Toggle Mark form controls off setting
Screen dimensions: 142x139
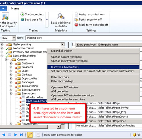(91, 25)
